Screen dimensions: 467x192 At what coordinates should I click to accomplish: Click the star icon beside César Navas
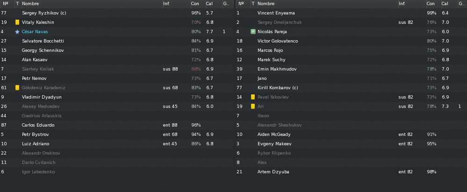coord(17,32)
